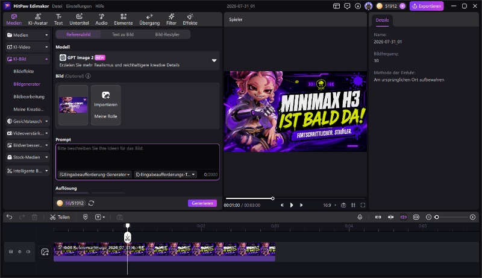The height and width of the screenshot is (278, 482).
Task: Open the Details tab
Action: pyautogui.click(x=382, y=20)
